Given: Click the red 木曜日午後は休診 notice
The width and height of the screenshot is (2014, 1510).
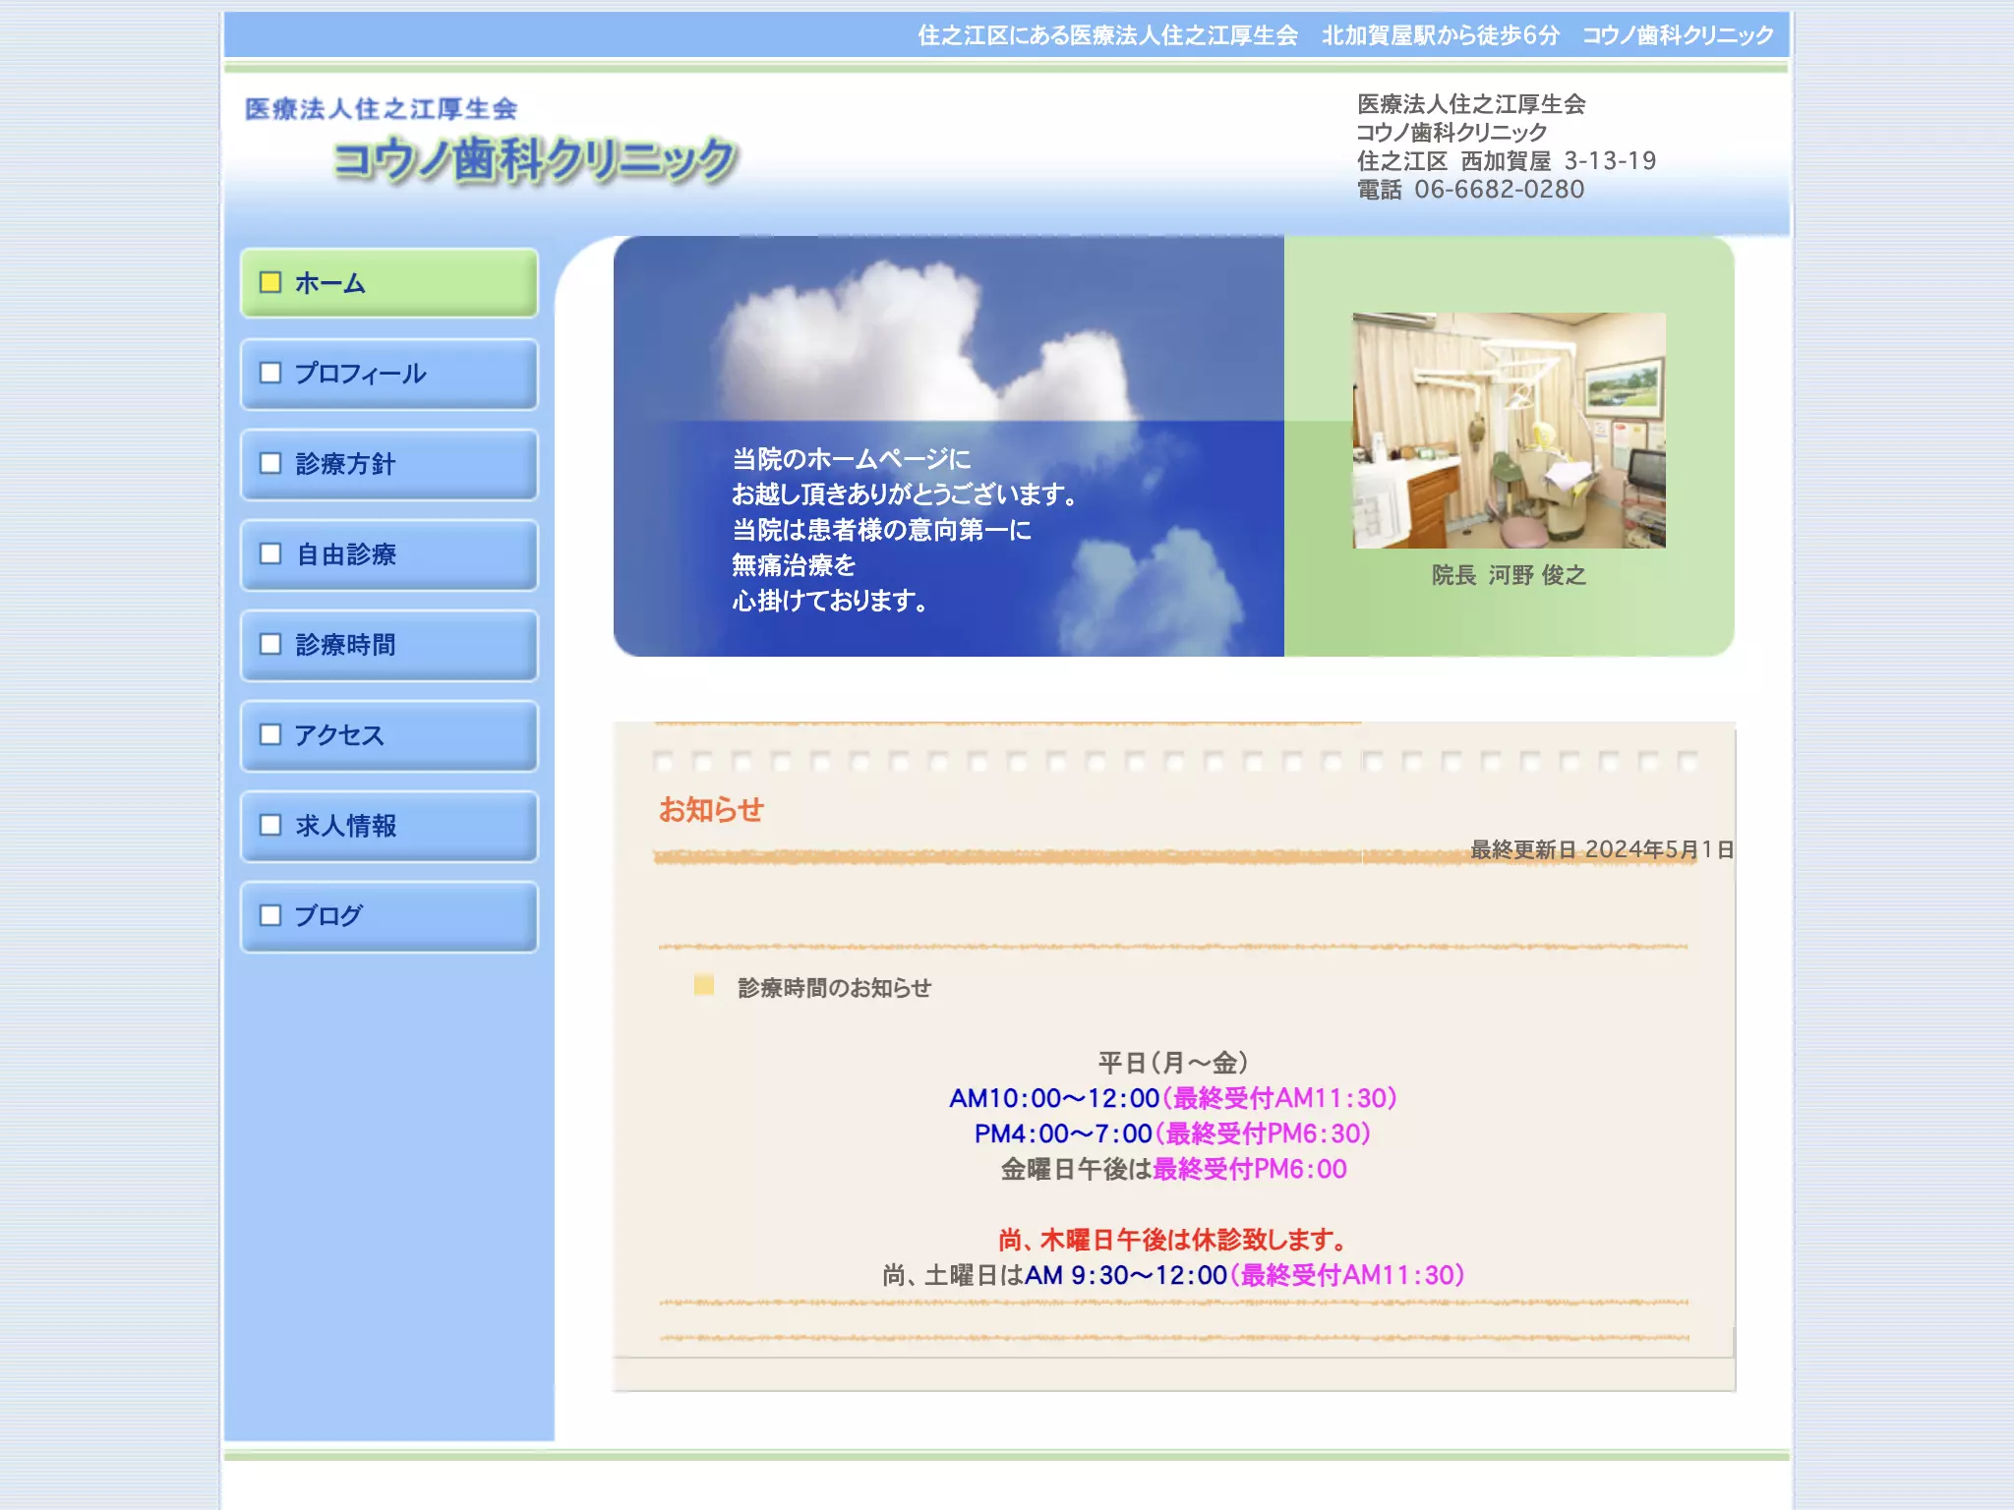Looking at the screenshot, I should click(1173, 1240).
